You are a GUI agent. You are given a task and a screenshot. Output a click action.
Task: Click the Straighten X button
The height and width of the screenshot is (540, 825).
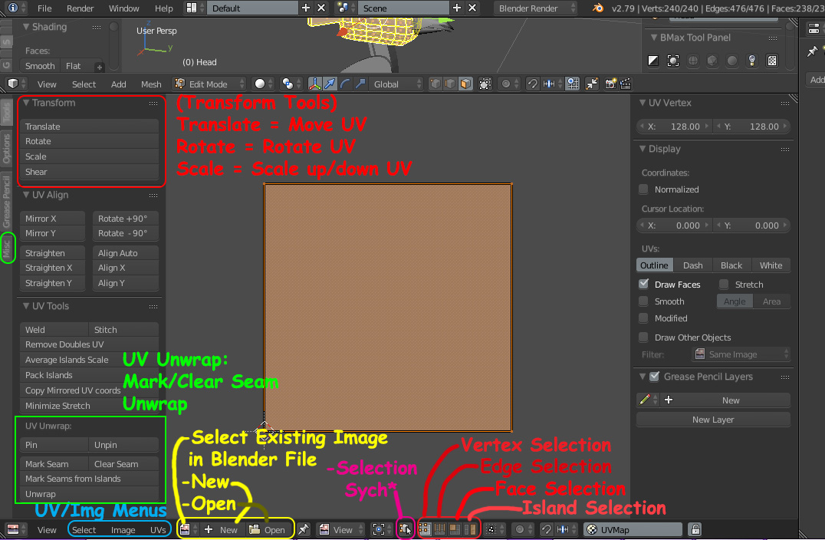point(53,268)
